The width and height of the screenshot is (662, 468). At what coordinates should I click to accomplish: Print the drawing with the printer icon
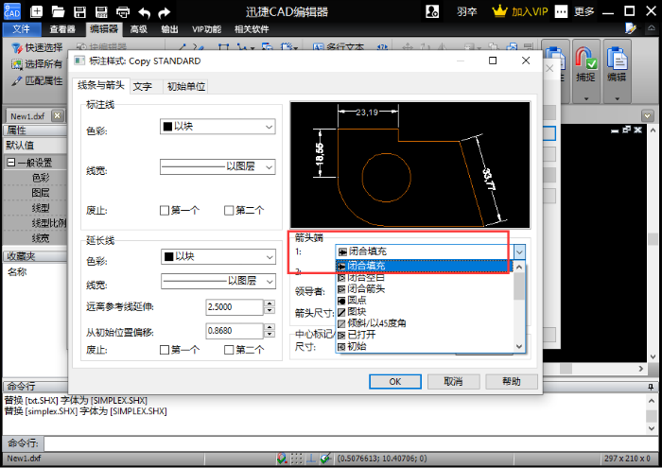click(x=123, y=11)
